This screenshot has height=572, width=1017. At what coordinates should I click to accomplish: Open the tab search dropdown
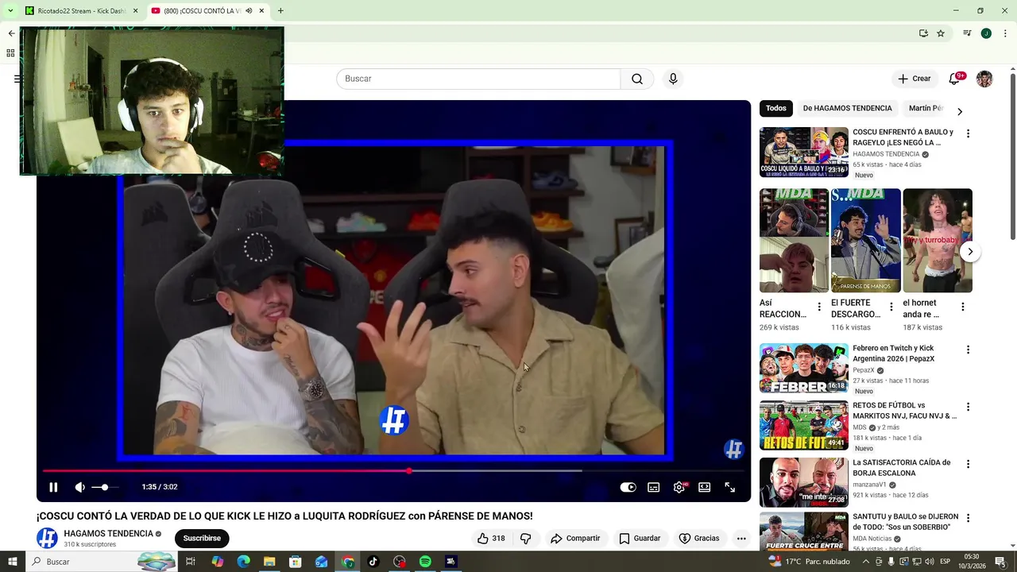point(10,11)
